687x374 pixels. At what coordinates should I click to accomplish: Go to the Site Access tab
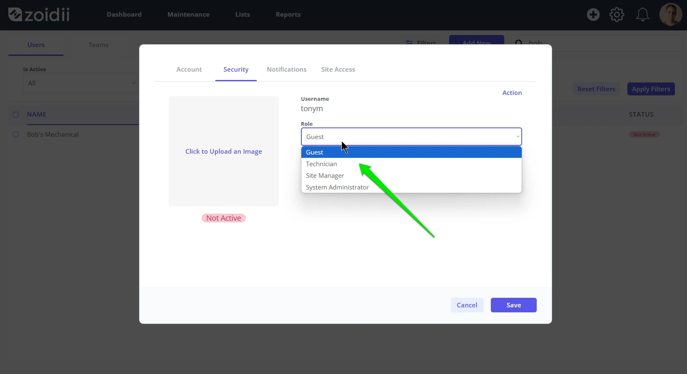338,70
